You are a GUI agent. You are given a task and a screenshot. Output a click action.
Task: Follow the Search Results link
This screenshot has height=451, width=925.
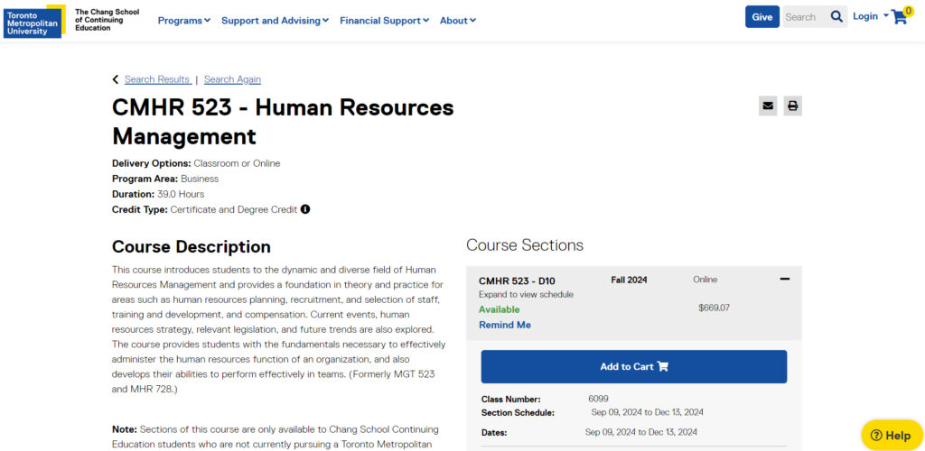tap(157, 79)
